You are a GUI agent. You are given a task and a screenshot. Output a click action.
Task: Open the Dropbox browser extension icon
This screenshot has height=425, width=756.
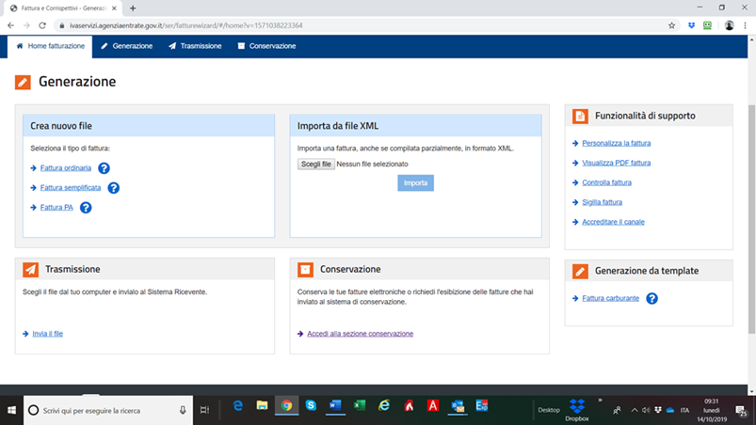[x=691, y=25]
